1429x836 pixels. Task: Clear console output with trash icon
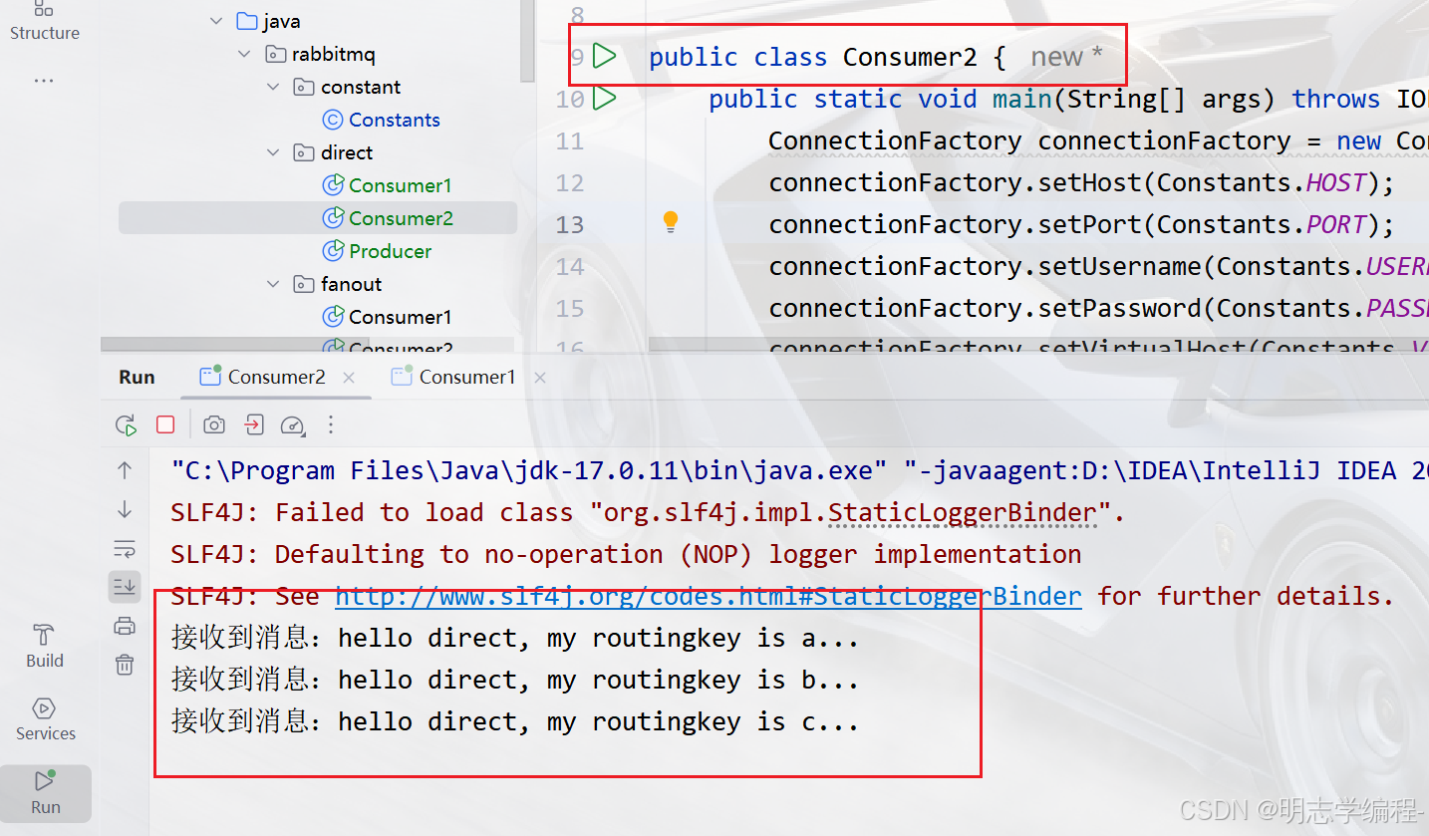click(x=125, y=665)
